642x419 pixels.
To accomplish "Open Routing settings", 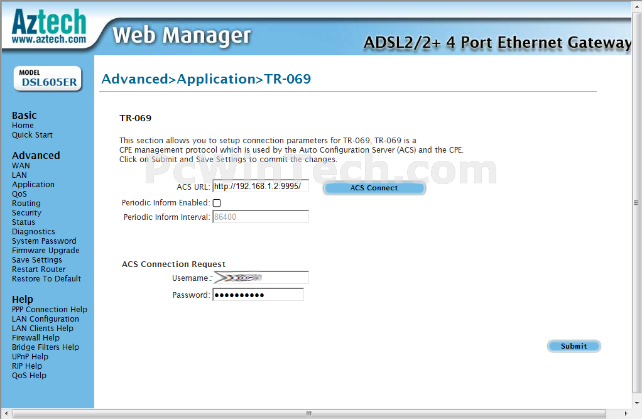I will point(26,203).
